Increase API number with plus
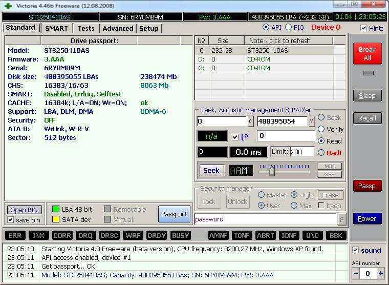389x285 pixels. click(x=381, y=274)
